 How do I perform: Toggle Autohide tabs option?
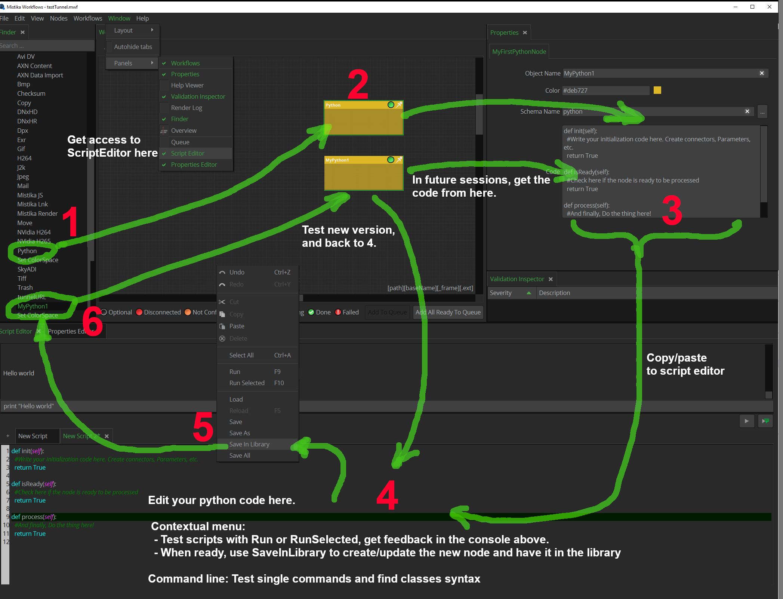[x=133, y=47]
